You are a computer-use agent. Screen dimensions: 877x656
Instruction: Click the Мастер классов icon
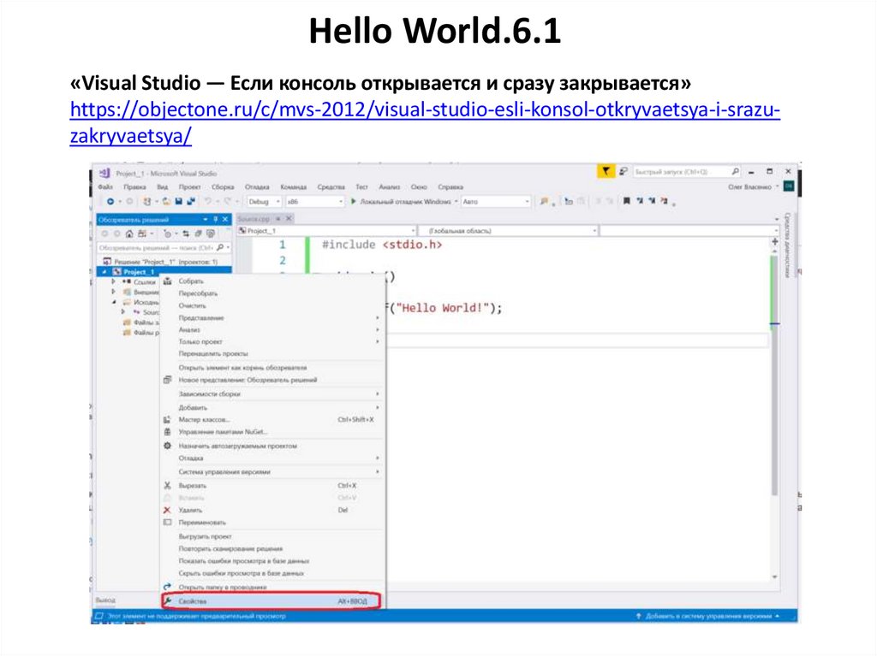pos(167,420)
